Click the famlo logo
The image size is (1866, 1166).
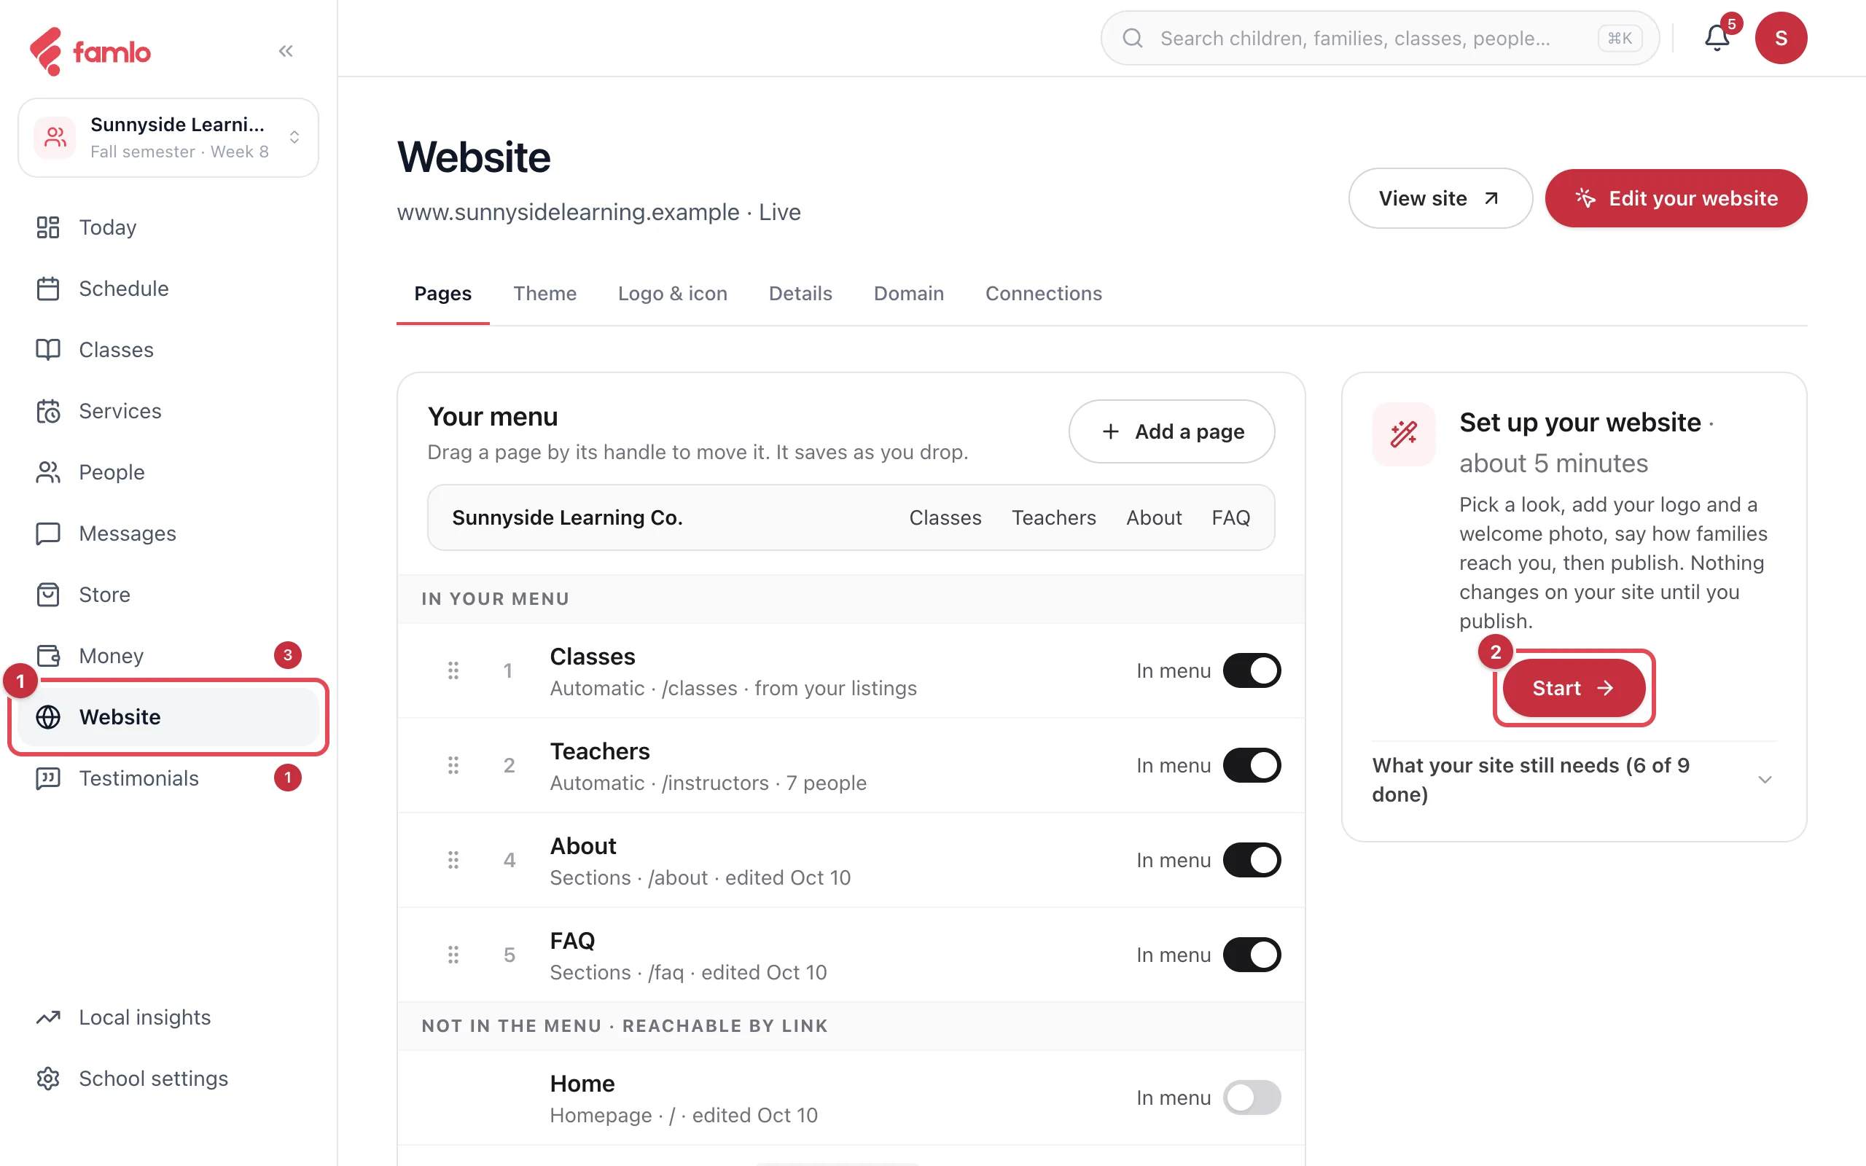(x=90, y=51)
